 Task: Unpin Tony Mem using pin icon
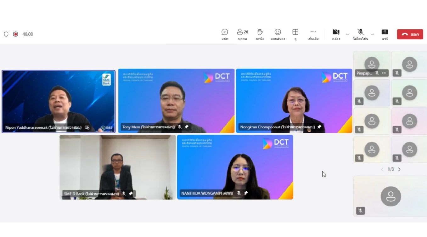click(187, 127)
